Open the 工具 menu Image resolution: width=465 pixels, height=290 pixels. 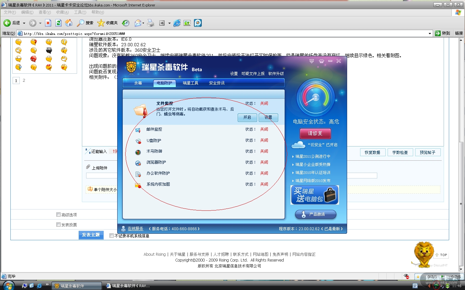click(x=80, y=12)
